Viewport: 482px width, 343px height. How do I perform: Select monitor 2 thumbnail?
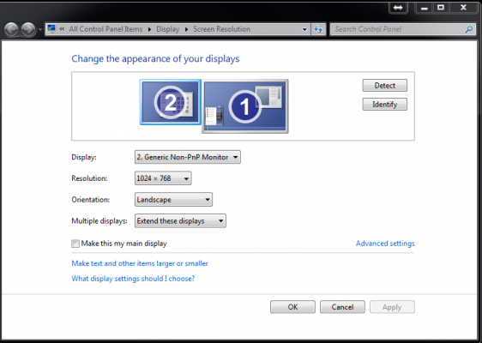[x=171, y=102]
